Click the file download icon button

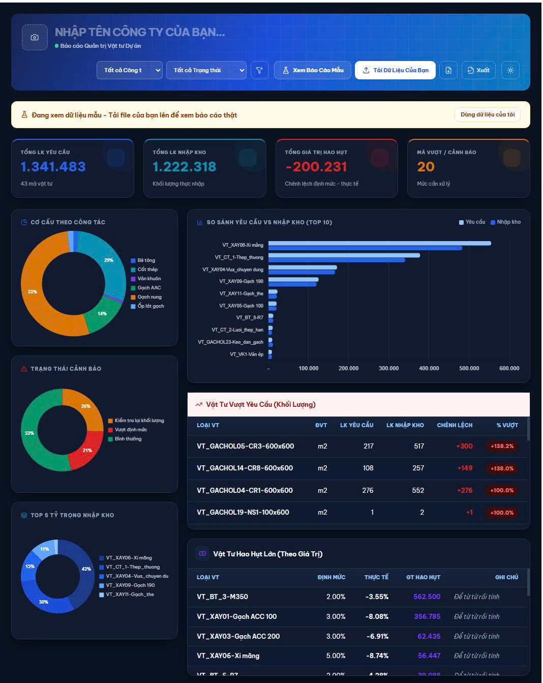pyautogui.click(x=448, y=70)
